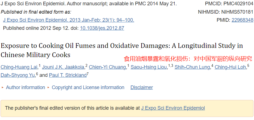Open publisher's J Expo Sci Environ Epidemiol link
Image resolution: width=254 pixels, height=120 pixels.
pyautogui.click(x=173, y=108)
